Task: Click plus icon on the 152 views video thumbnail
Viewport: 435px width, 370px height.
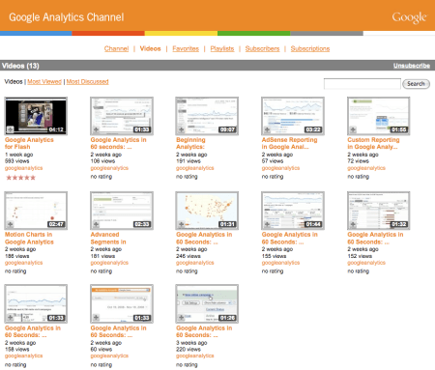Action: click(x=353, y=224)
